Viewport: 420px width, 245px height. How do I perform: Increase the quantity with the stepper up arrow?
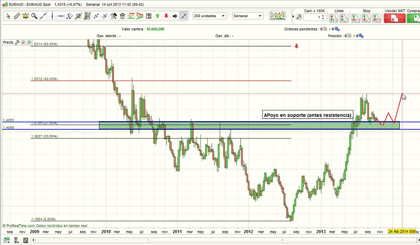[323, 16]
